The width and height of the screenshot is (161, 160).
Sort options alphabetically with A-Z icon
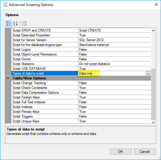[x=16, y=23]
